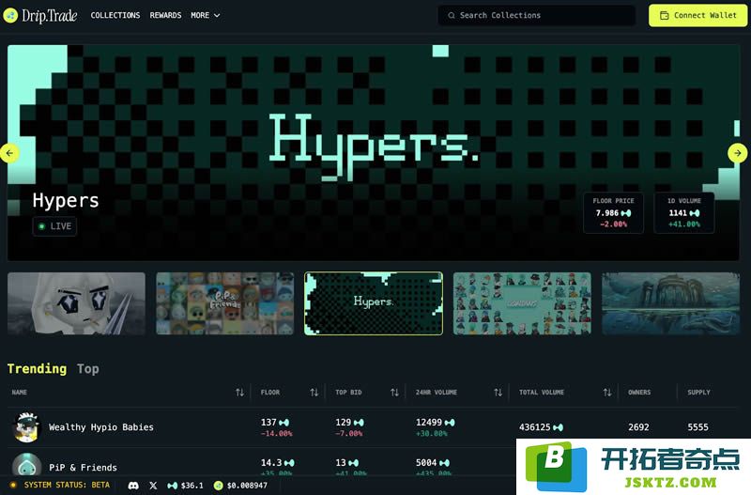
Task: Open the X (Twitter) link icon
Action: (153, 486)
